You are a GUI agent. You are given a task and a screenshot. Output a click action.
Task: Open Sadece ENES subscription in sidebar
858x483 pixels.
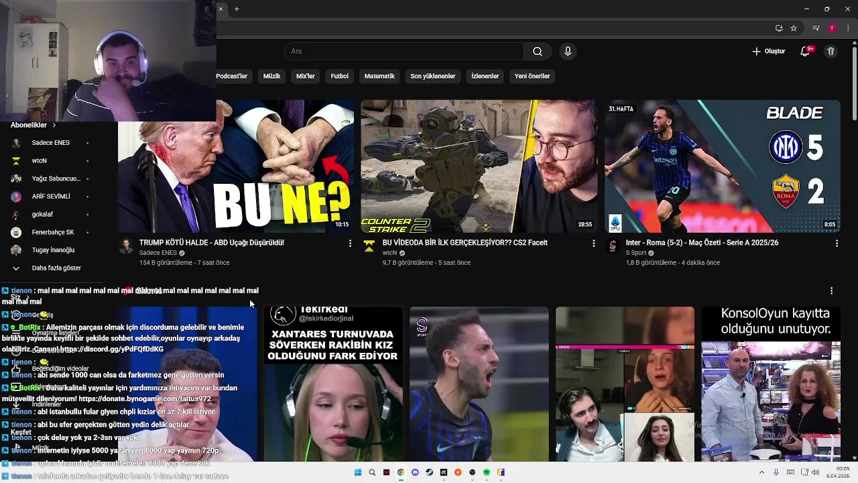[x=50, y=143]
